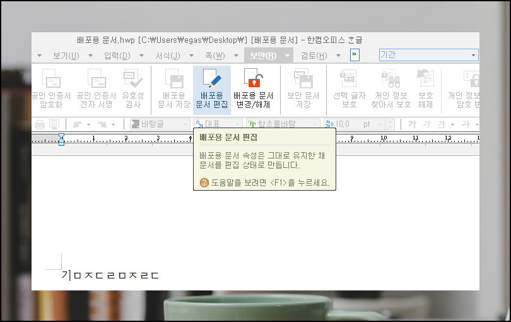Click the document text ㄱㅁㅈㄷㄹㅁㅈㄹㄷ
Screen dimensions: 511x322
coord(110,275)
